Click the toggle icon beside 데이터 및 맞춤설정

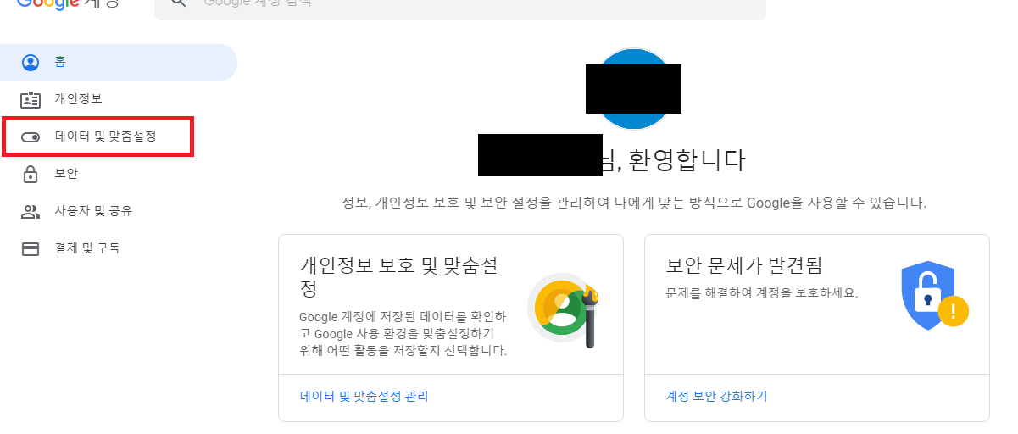click(31, 136)
